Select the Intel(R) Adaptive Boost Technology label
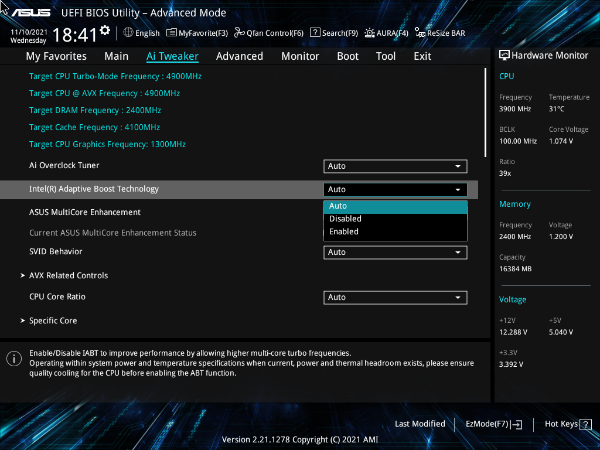The width and height of the screenshot is (600, 450). 94,189
